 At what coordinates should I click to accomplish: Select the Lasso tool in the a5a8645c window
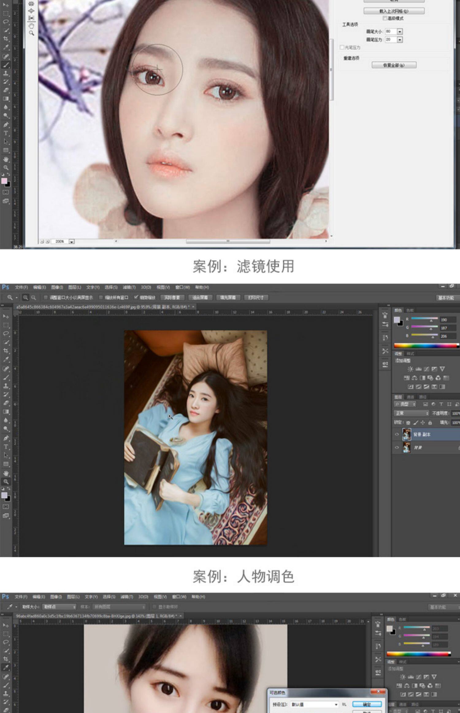pyautogui.click(x=6, y=333)
